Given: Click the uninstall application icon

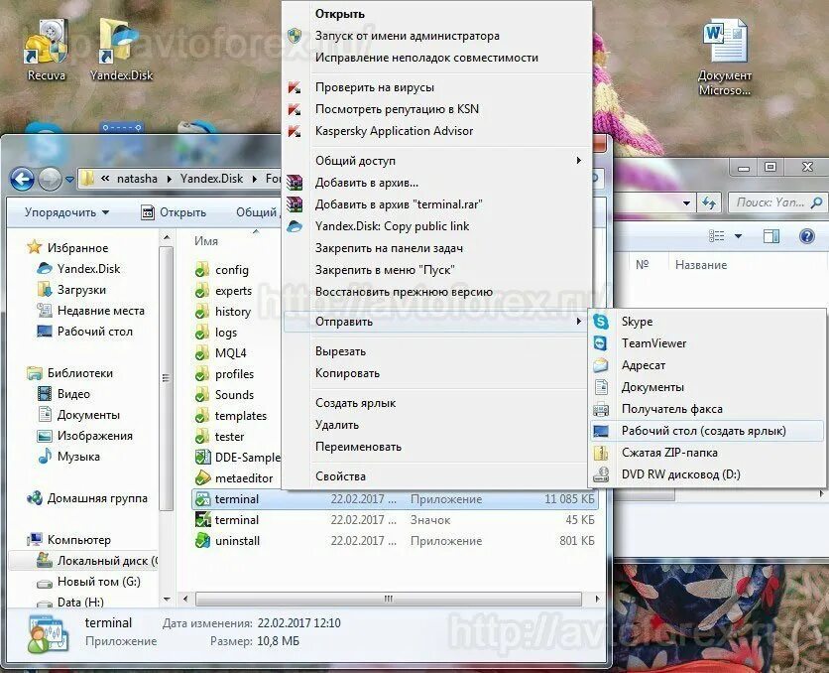Looking at the screenshot, I should coord(202,541).
